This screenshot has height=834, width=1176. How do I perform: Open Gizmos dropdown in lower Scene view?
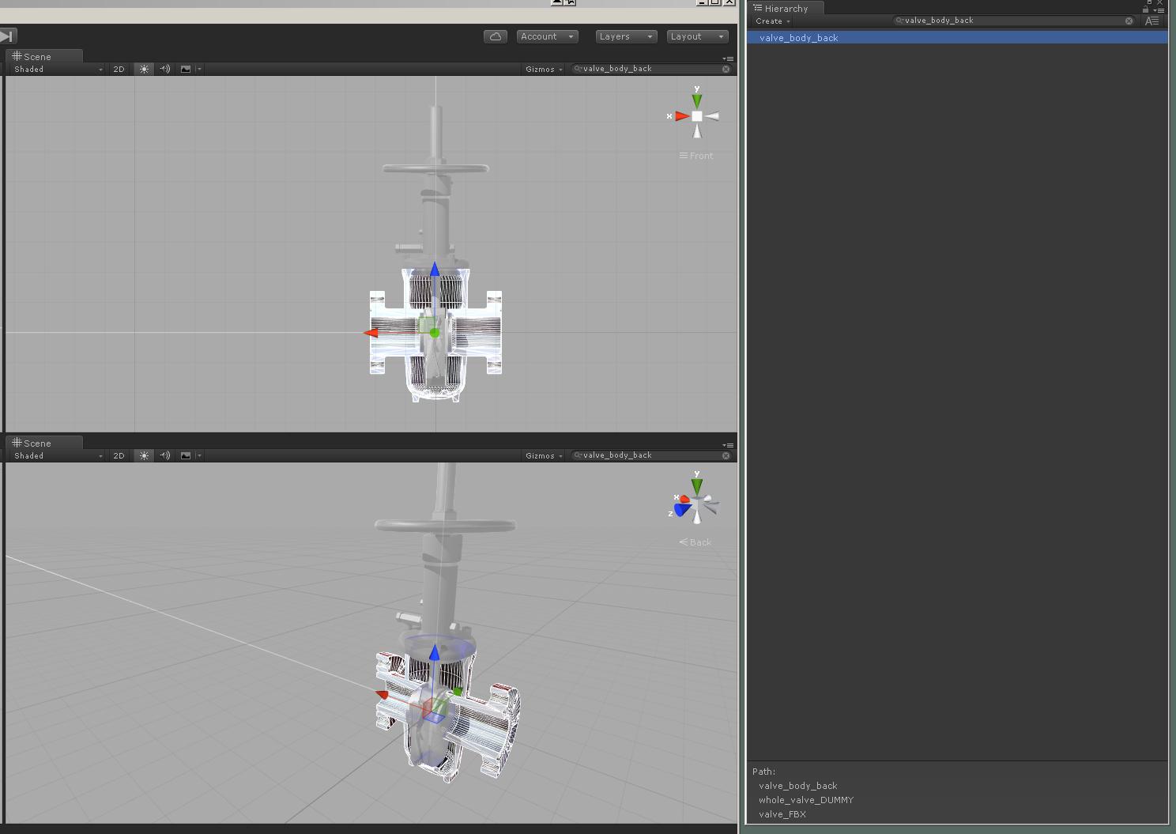544,456
